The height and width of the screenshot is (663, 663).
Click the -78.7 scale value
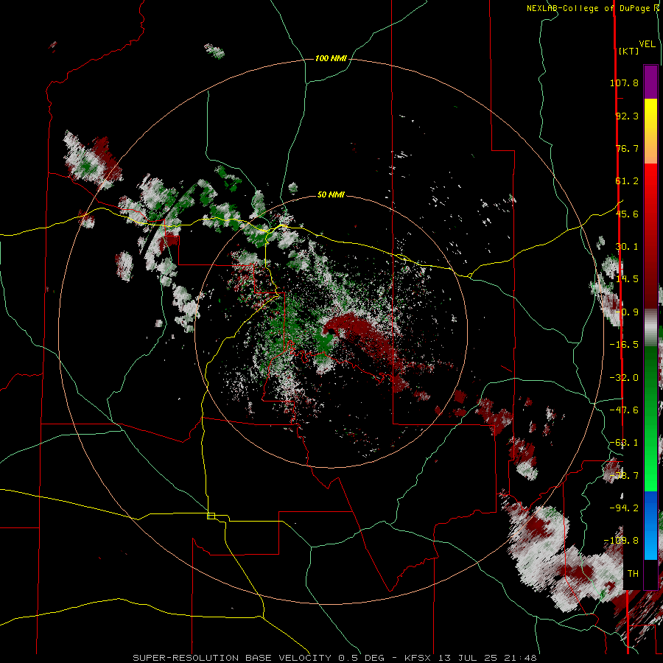624,476
